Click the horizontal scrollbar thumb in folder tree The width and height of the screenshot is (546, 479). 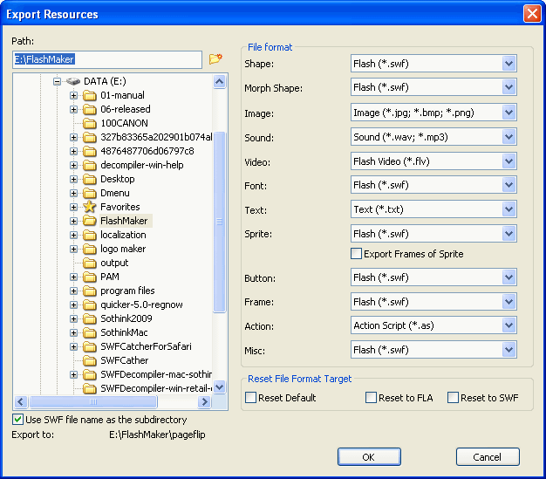pos(93,401)
